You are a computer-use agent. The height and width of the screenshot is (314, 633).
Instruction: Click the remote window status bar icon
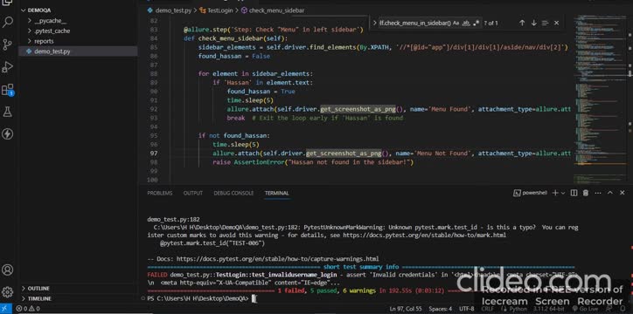7,309
